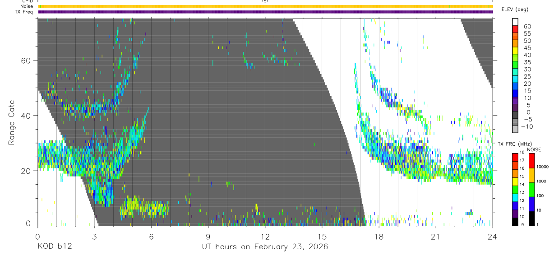
Task: Click the x-axis tick label '21'
Action: tap(436, 237)
